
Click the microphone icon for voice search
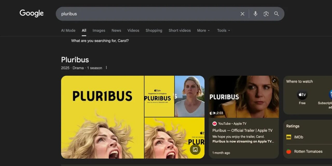pos(255,14)
